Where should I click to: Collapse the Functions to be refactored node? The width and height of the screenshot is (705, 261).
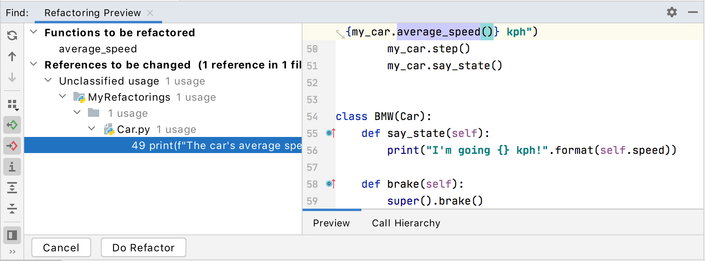(34, 32)
